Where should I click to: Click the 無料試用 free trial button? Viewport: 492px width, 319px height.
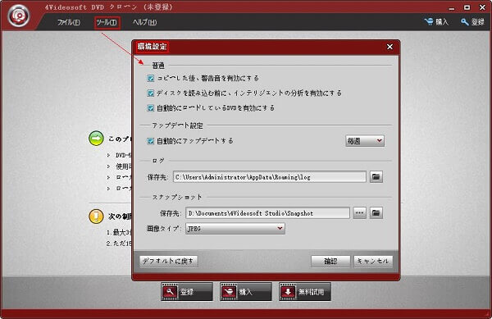coord(305,292)
